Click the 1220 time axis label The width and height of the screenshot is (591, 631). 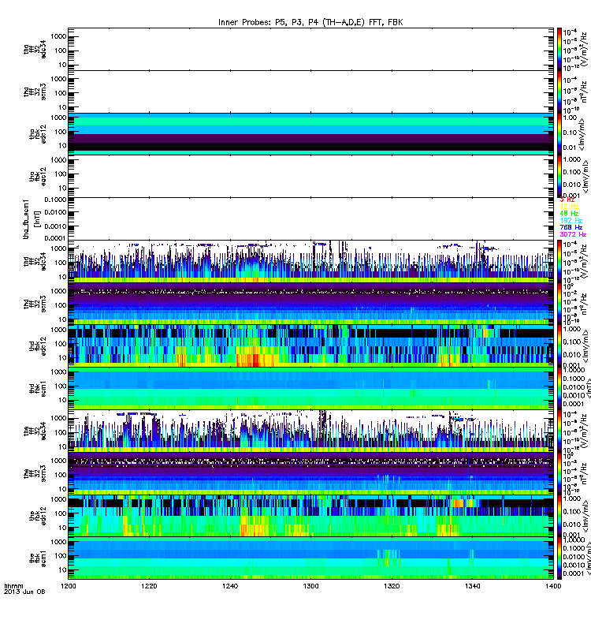(x=149, y=586)
